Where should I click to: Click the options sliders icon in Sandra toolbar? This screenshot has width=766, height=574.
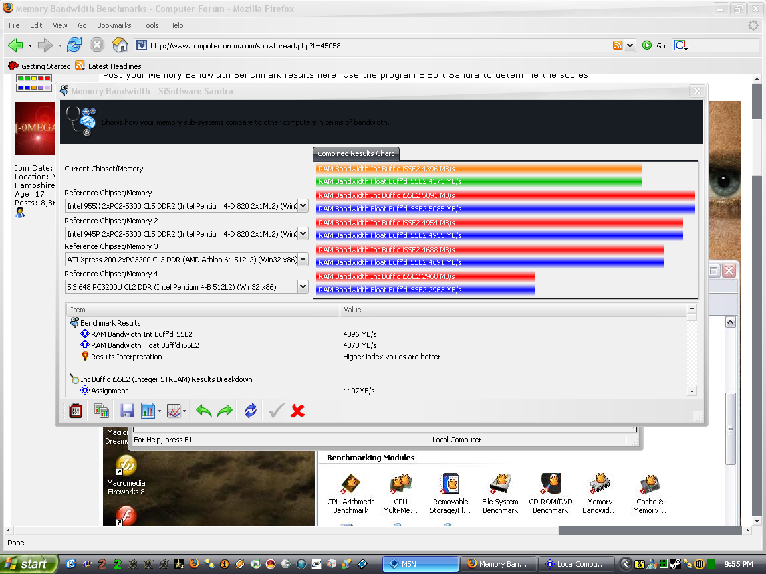[x=76, y=411]
